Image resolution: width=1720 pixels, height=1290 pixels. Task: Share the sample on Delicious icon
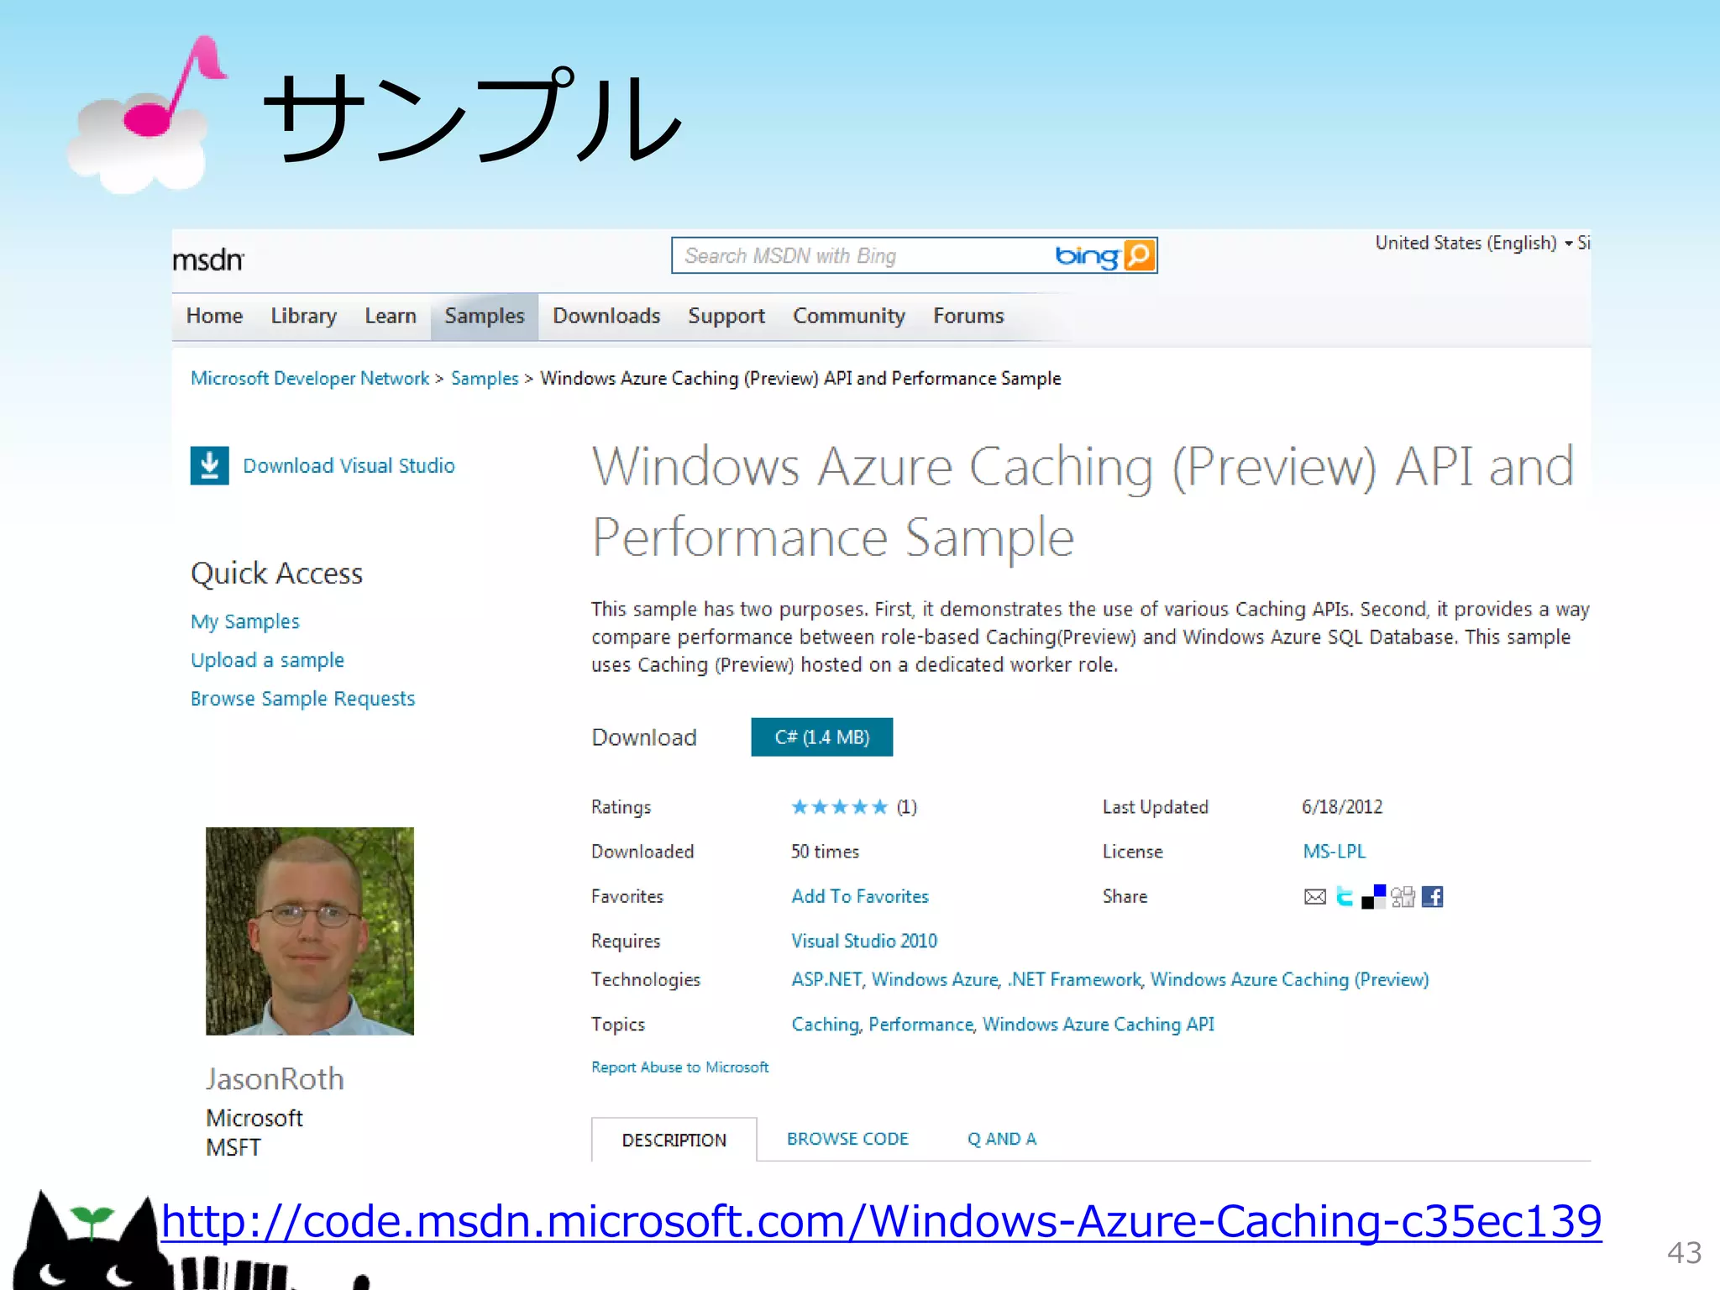[x=1374, y=897]
